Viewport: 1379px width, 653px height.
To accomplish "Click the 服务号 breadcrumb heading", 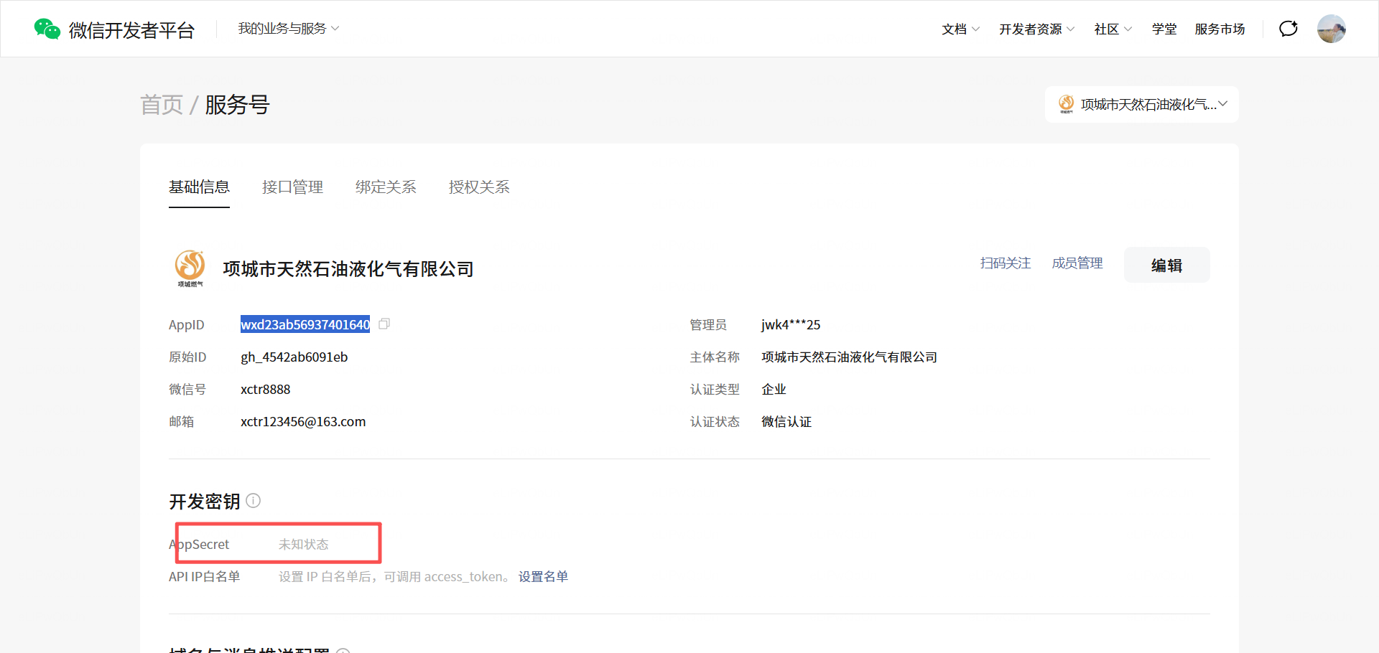I will tap(237, 105).
